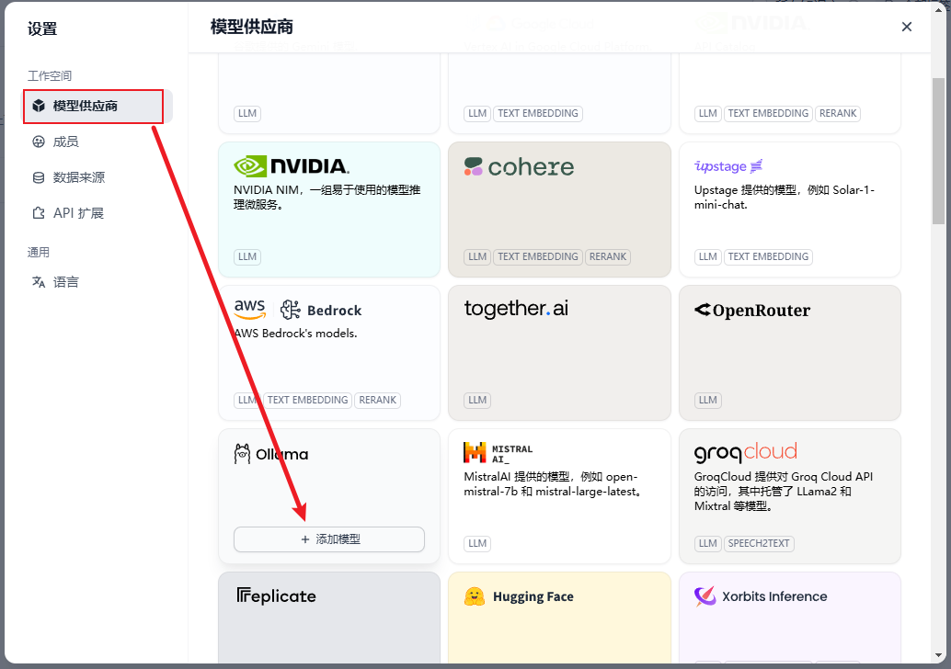Open the 语言 settings section
This screenshot has height=669, width=951.
click(98, 282)
